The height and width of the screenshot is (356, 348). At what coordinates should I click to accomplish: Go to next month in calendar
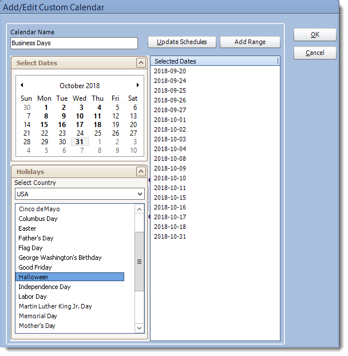tap(138, 85)
